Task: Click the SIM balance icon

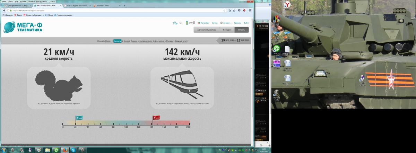Action: 187,23
